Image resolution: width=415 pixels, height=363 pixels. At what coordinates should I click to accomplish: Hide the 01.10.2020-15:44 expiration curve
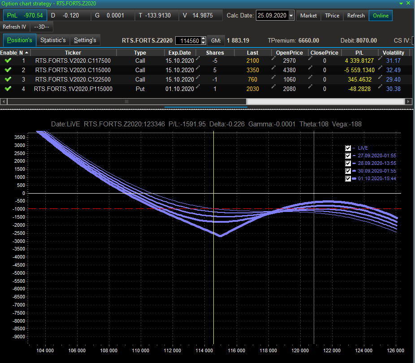348,178
